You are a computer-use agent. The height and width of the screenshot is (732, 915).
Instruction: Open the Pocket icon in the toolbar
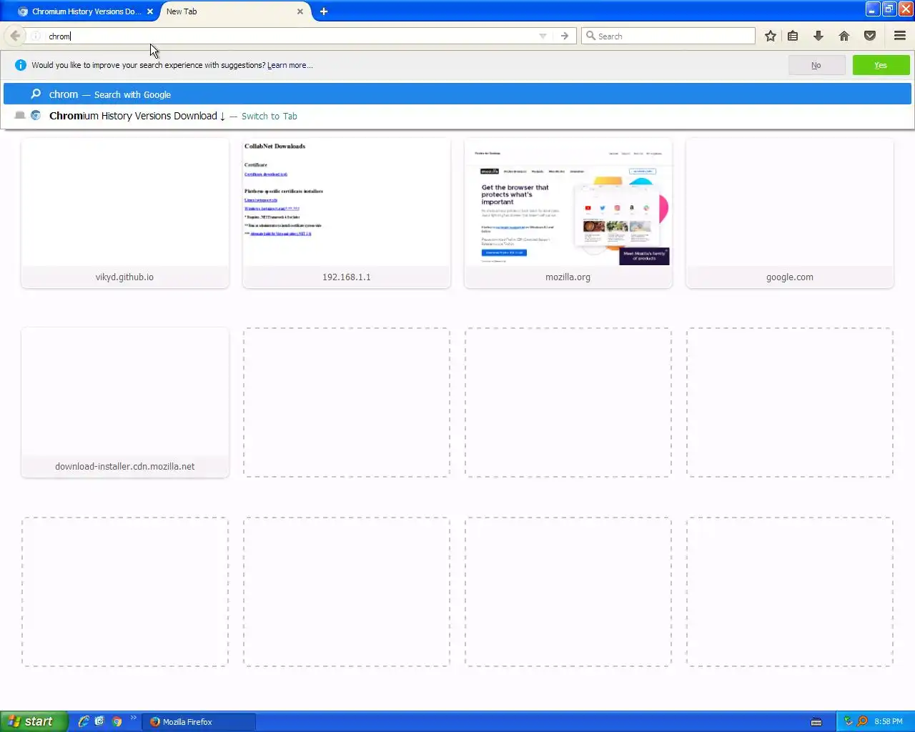(x=870, y=36)
